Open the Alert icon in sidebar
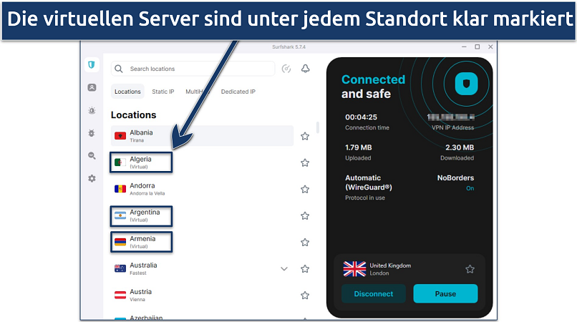Image resolution: width=577 pixels, height=322 pixels. click(92, 110)
